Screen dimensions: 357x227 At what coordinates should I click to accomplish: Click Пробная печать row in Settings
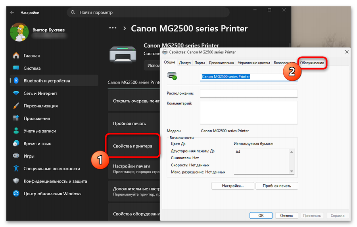pyautogui.click(x=134, y=123)
